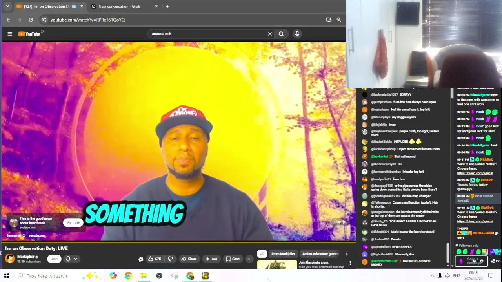Skip the video ad
The height and width of the screenshot is (282, 502).
(340, 222)
